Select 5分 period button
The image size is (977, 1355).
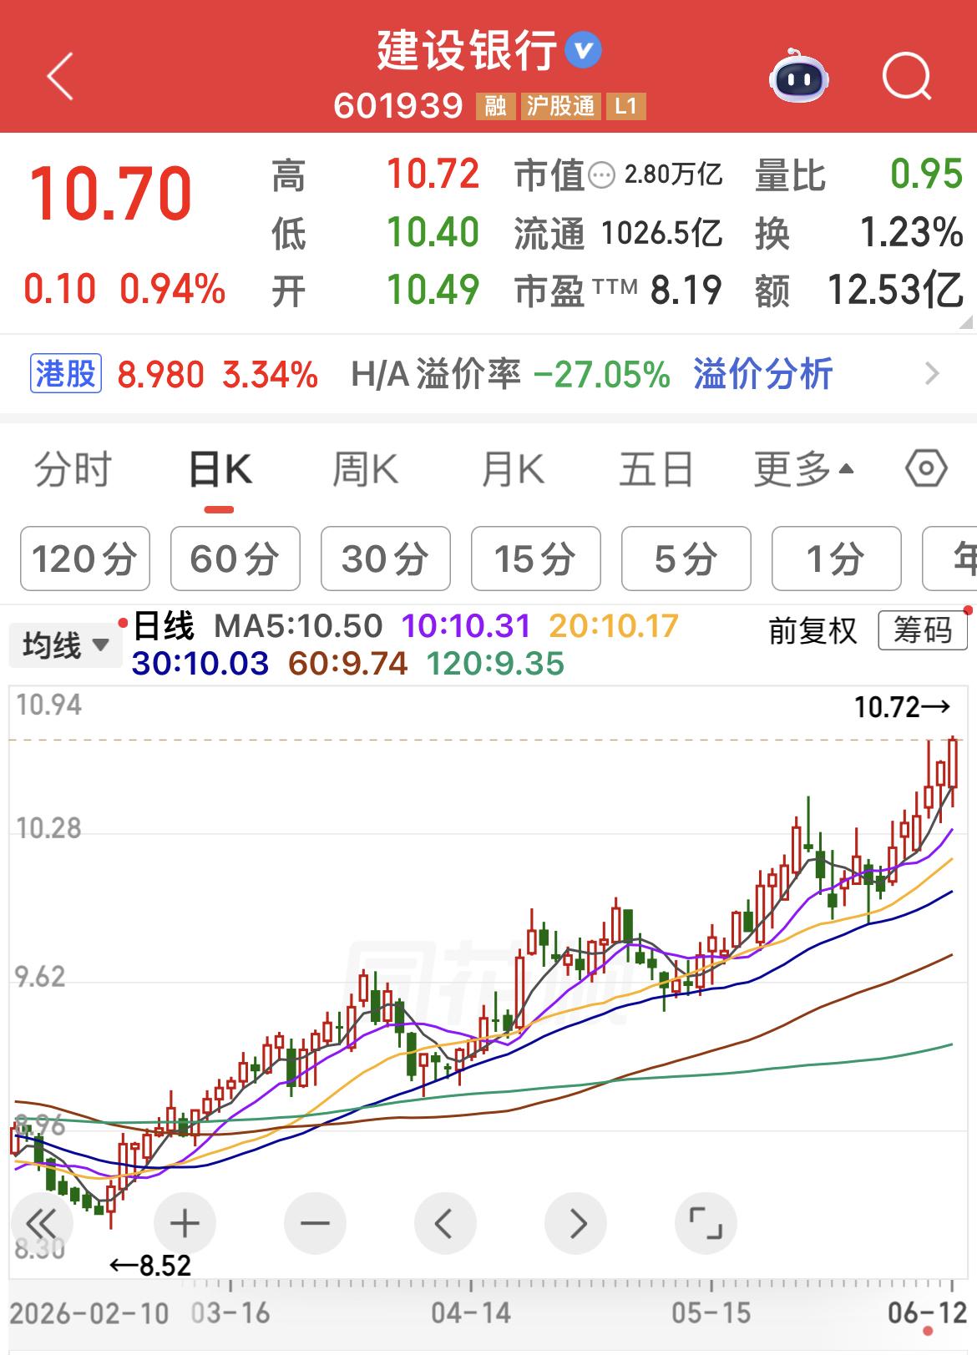[686, 559]
